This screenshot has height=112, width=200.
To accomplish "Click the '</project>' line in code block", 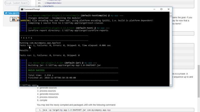I will [48, 6].
